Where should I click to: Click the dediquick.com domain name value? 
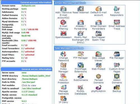[x=28, y=6]
